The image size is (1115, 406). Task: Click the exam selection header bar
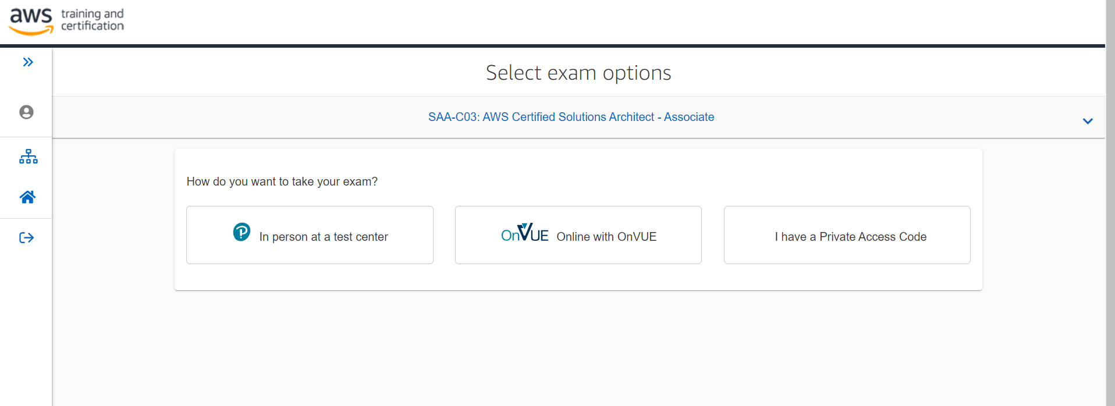coord(578,117)
